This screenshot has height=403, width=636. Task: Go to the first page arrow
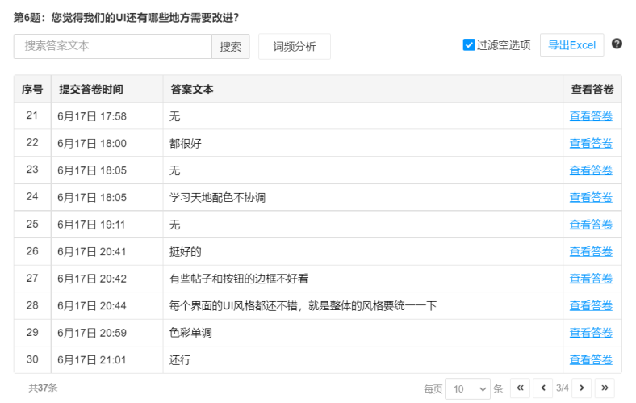521,388
